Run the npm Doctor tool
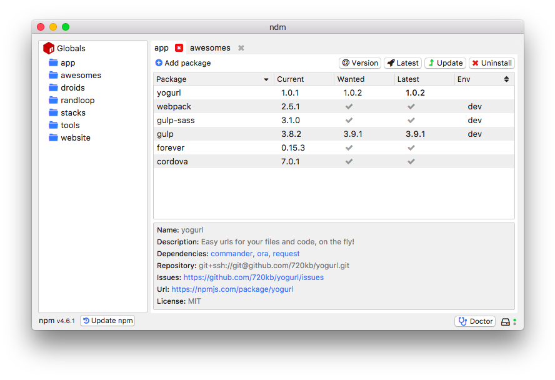 coord(475,321)
